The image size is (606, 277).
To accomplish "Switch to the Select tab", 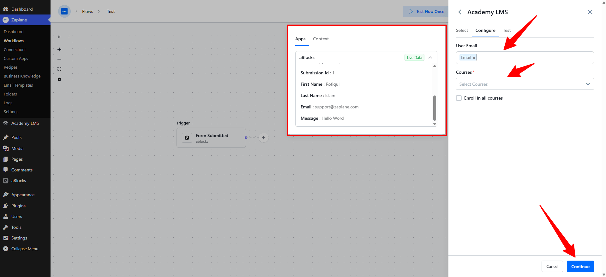I will (462, 30).
